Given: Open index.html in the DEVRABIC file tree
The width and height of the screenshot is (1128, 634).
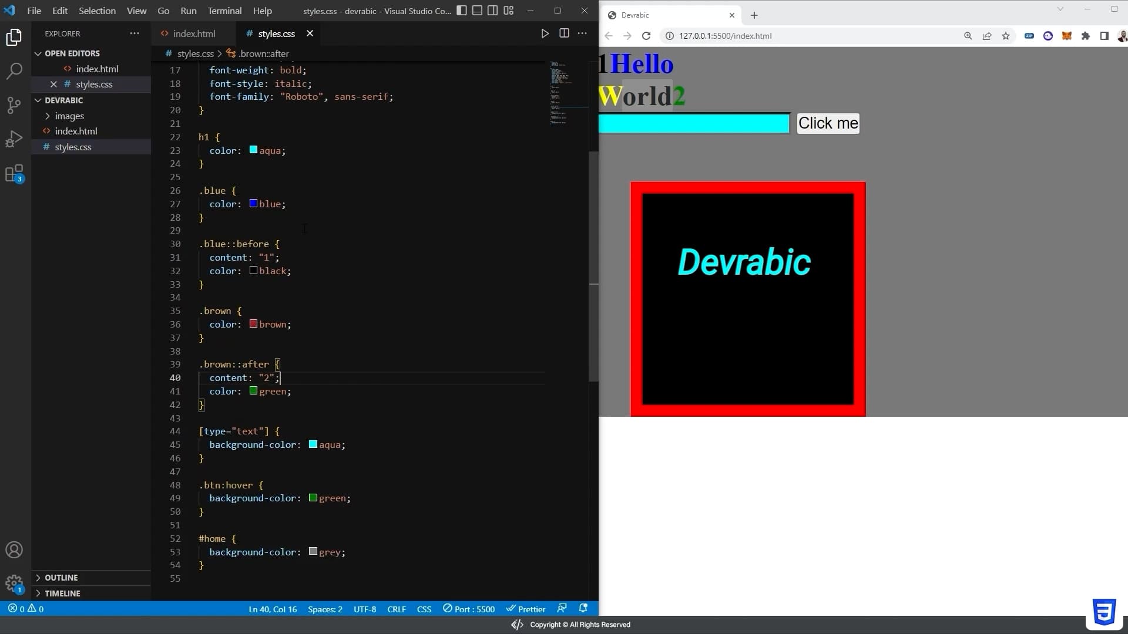Looking at the screenshot, I should [76, 131].
